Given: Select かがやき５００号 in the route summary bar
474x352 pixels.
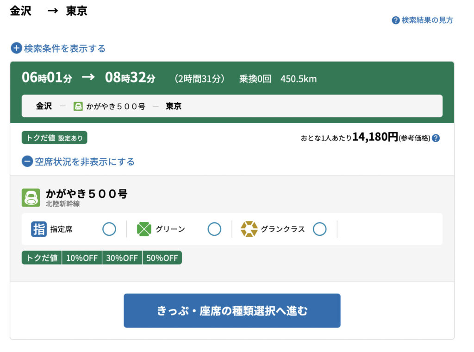Looking at the screenshot, I should tap(116, 107).
